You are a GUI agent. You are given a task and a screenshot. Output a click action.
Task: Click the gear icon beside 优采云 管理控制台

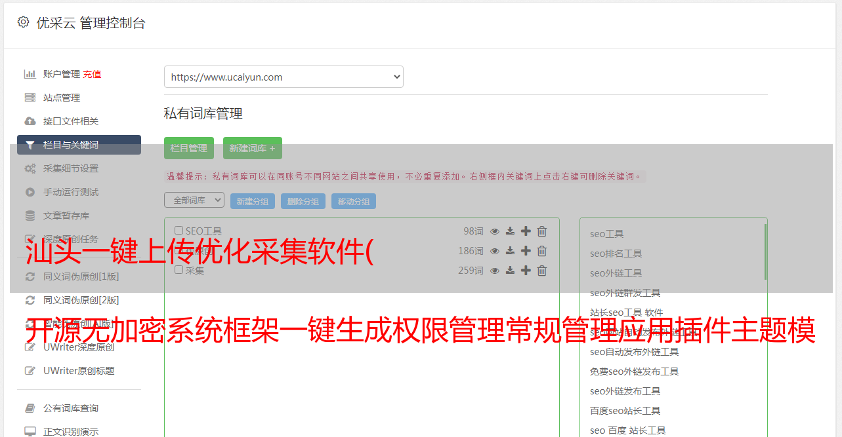click(24, 22)
